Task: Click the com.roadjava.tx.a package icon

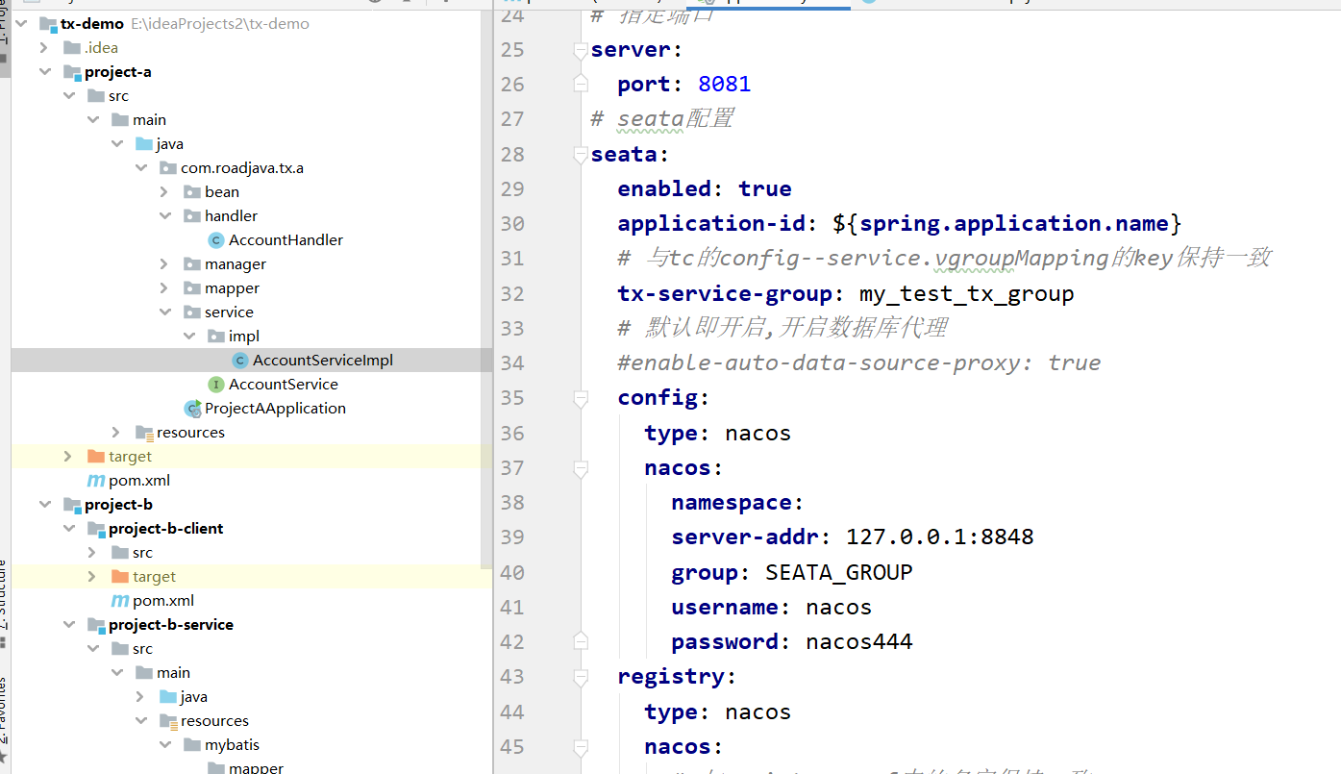Action: pos(167,167)
